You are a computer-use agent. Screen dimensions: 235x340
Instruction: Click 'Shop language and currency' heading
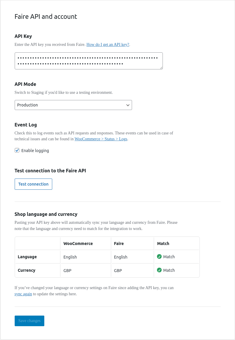tap(46, 214)
